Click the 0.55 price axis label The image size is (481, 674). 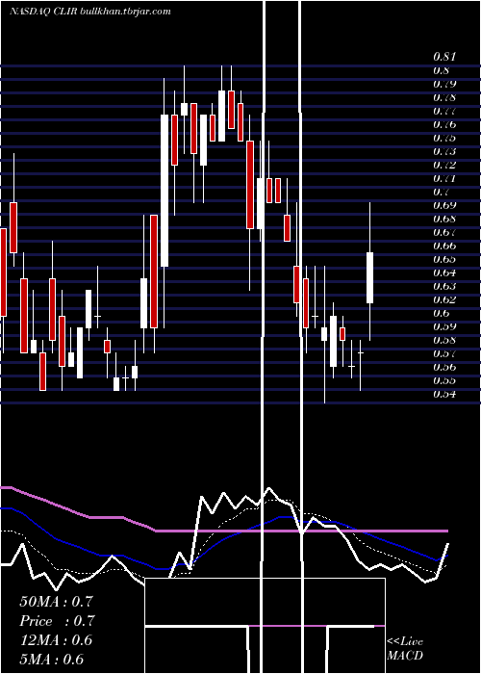coord(444,381)
